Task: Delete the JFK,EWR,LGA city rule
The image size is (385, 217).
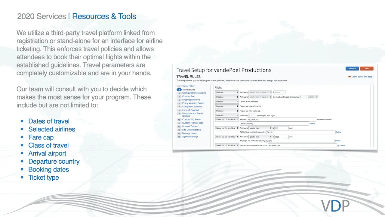Action: click(342, 146)
